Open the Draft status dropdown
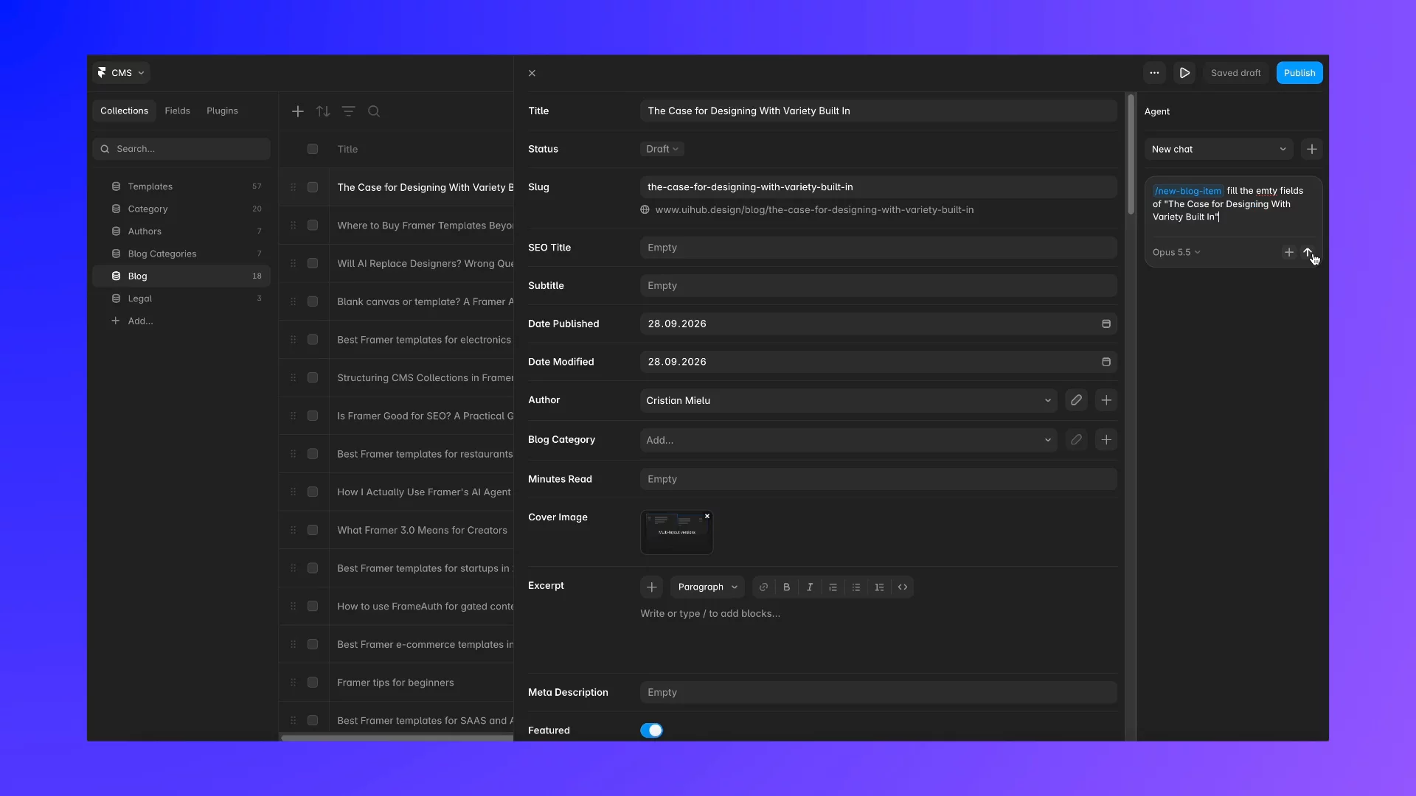This screenshot has width=1416, height=796. (x=662, y=149)
